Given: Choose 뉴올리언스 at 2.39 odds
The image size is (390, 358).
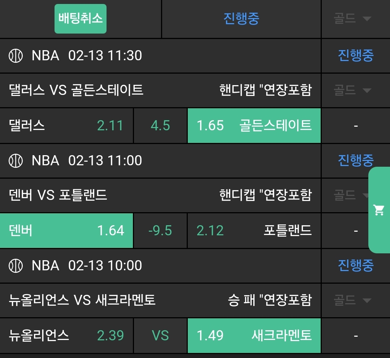Looking at the screenshot, I should (66, 336).
